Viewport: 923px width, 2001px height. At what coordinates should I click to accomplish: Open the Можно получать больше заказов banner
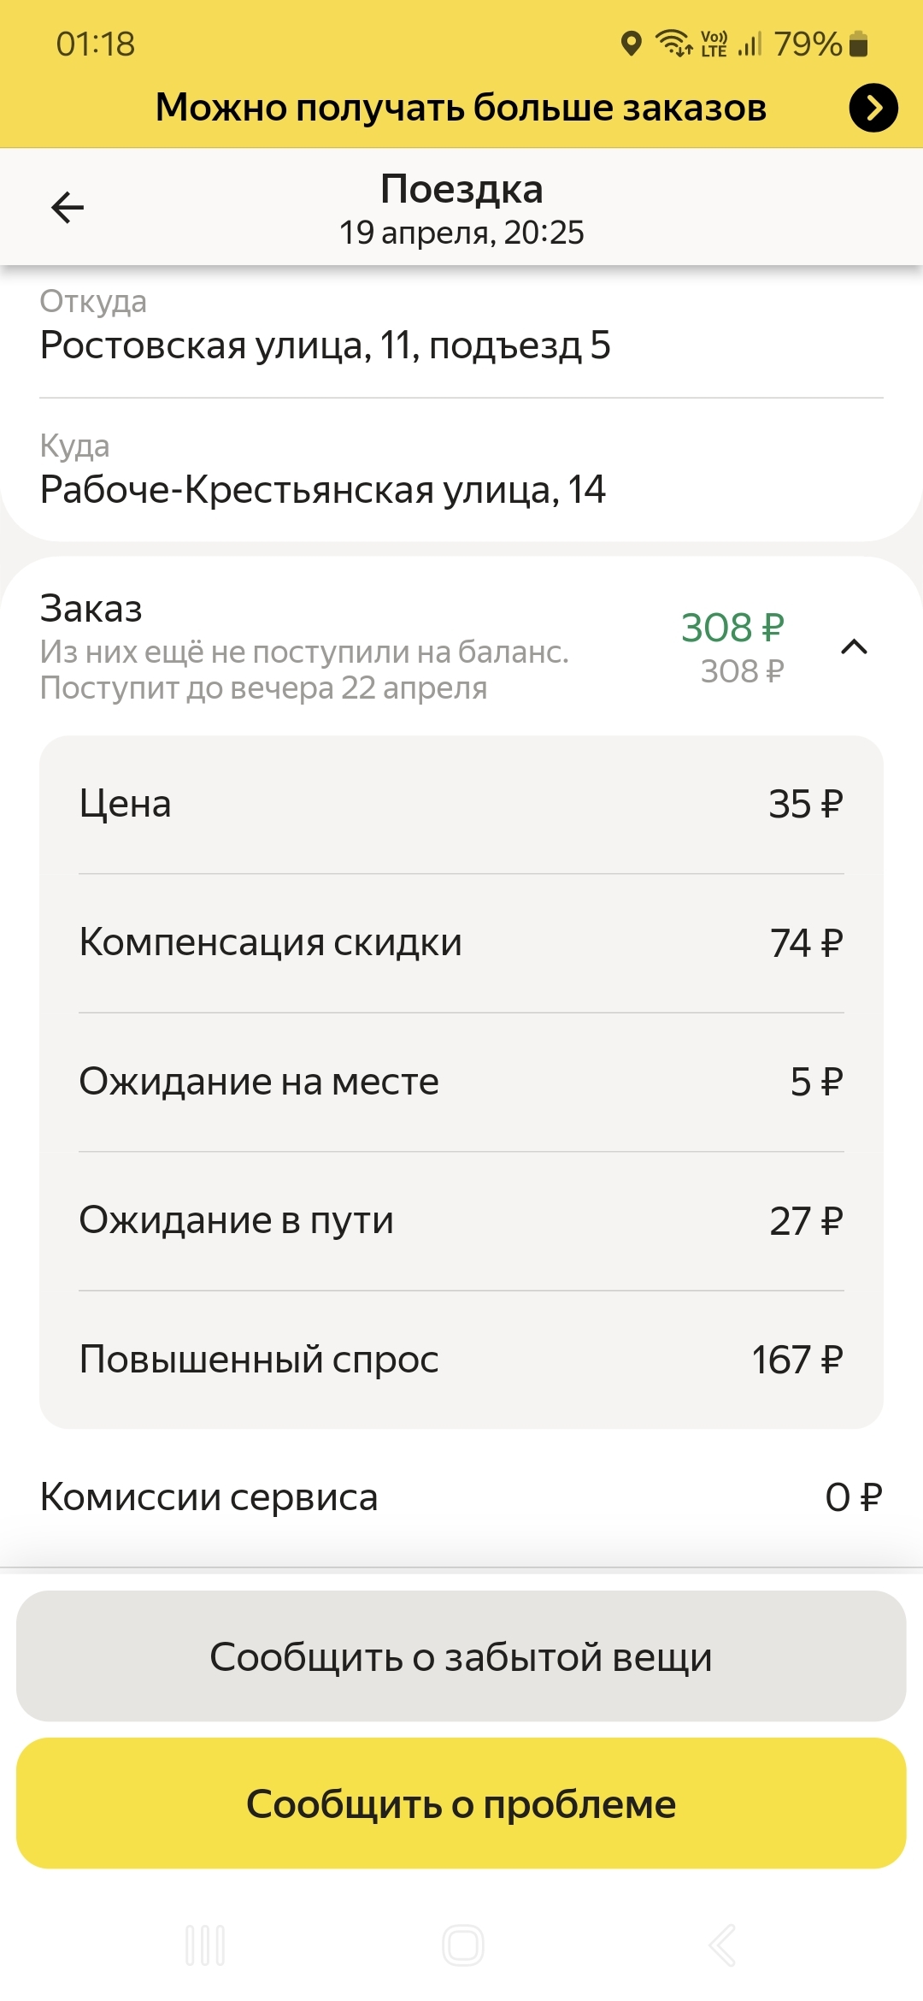coord(461,108)
